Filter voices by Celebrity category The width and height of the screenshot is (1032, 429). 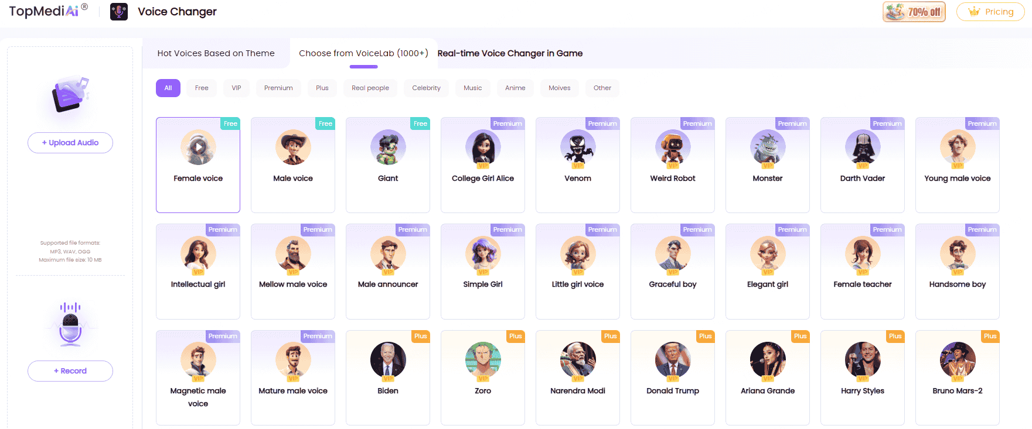(426, 88)
